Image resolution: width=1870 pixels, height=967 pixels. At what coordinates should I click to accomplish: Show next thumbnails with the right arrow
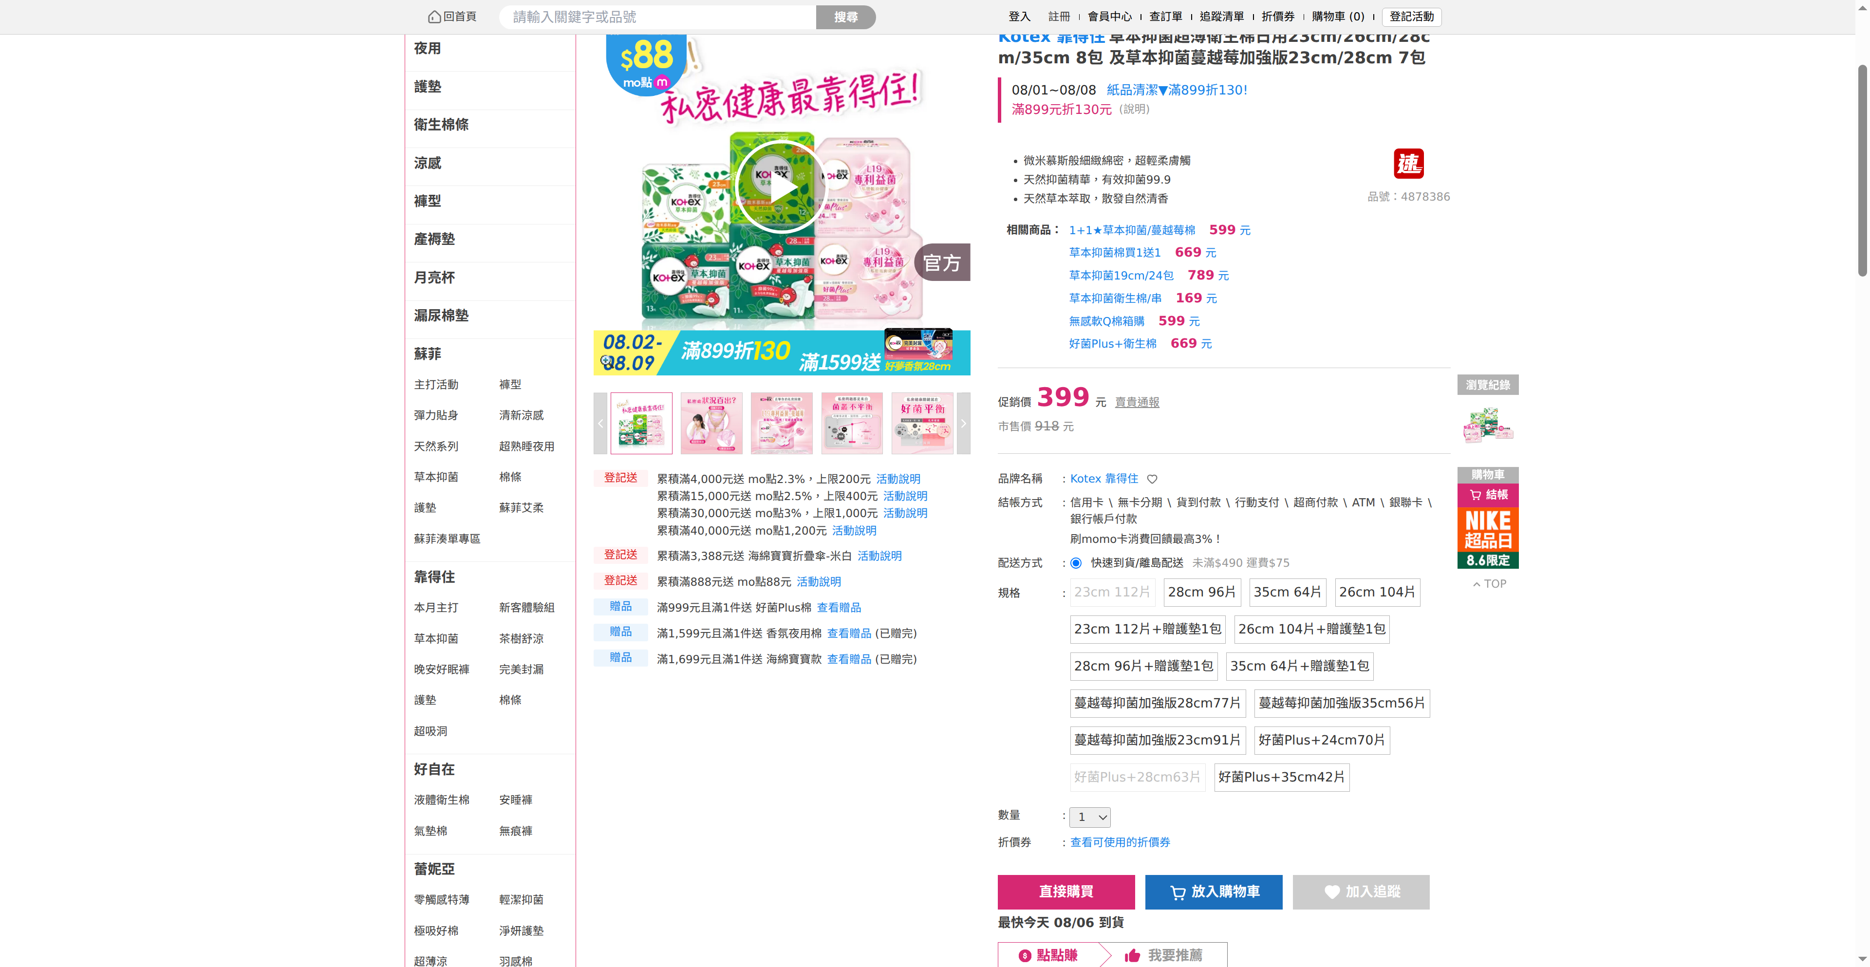[x=963, y=423]
